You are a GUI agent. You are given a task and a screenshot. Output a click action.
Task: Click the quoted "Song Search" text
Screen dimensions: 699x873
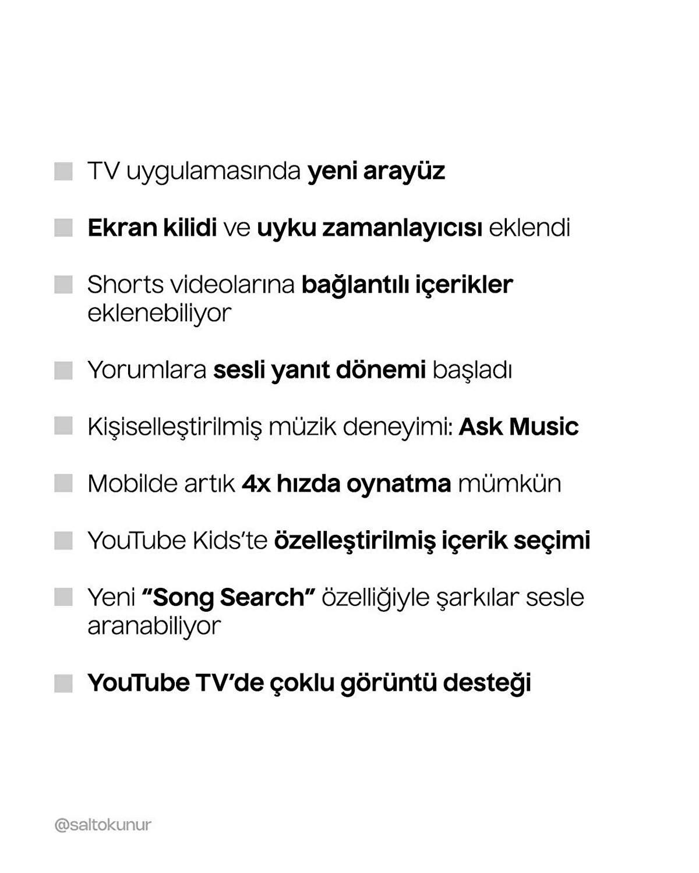(x=229, y=597)
